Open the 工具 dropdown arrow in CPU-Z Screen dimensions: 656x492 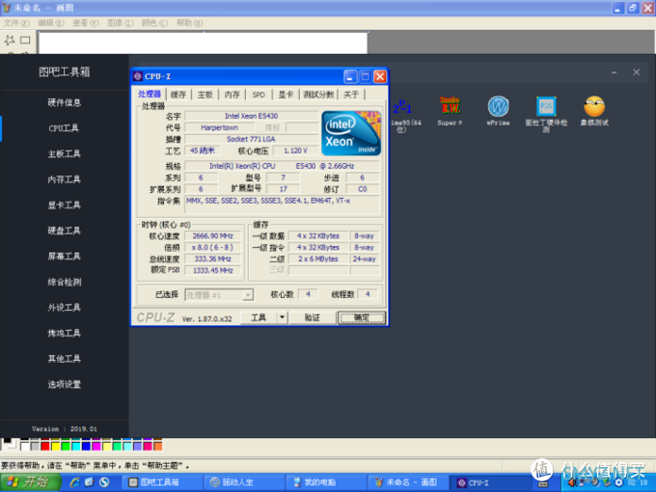click(x=282, y=317)
